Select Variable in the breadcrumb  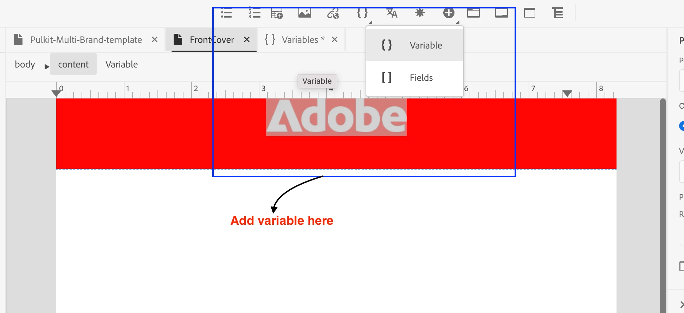[122, 64]
